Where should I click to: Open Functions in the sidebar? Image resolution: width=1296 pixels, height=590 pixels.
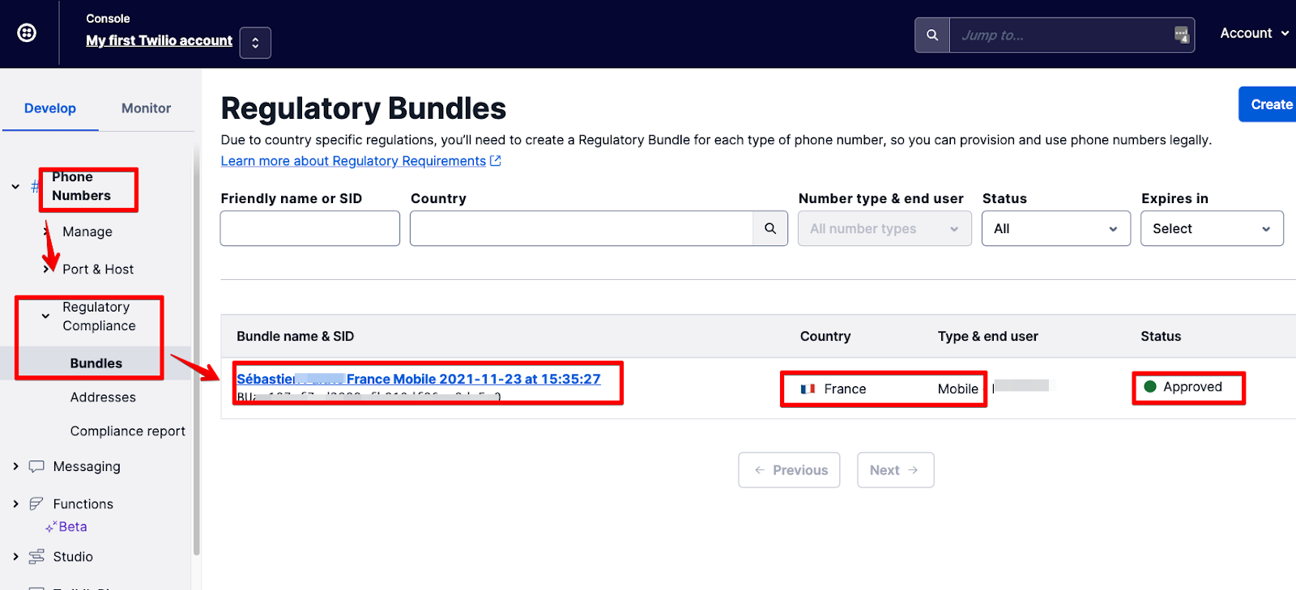pos(83,504)
